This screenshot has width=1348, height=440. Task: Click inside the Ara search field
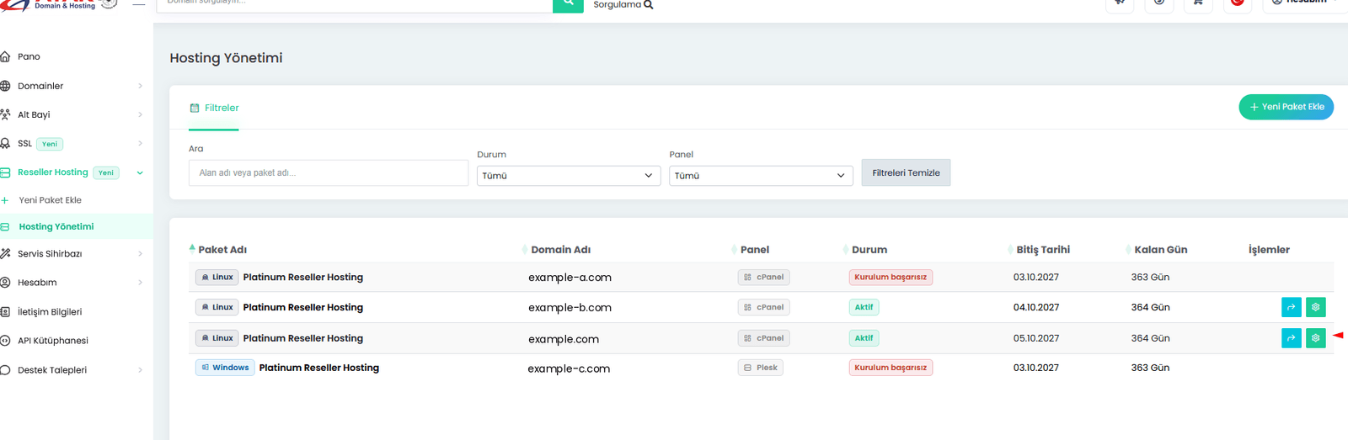[329, 172]
